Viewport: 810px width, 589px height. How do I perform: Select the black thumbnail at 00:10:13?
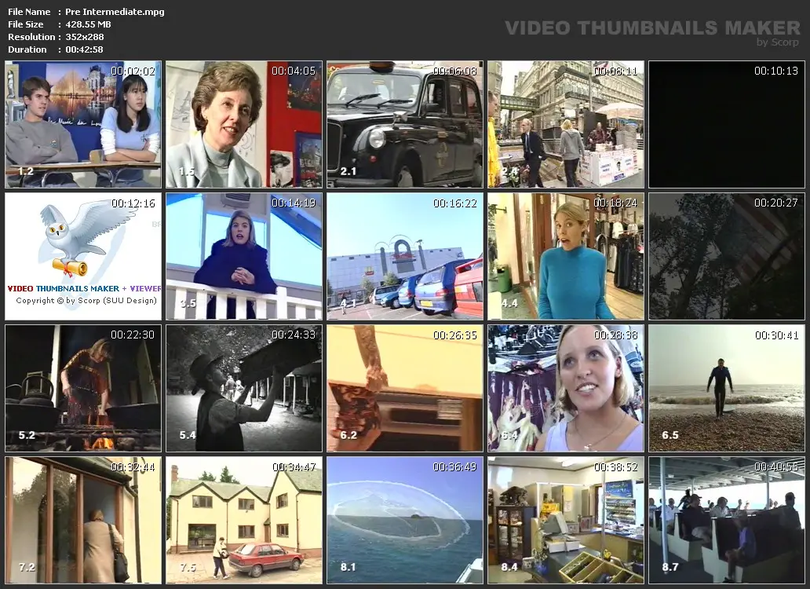pos(727,124)
